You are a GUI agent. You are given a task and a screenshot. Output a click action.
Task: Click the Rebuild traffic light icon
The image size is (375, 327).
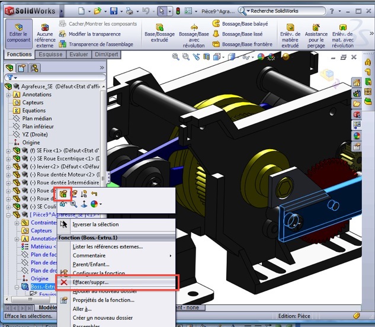point(178,11)
